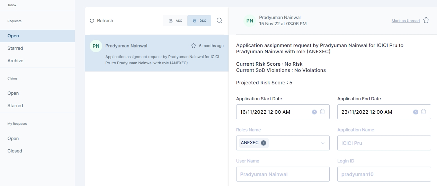Image resolution: width=437 pixels, height=186 pixels.
Task: Switch sorting to ASC order
Action: 175,21
